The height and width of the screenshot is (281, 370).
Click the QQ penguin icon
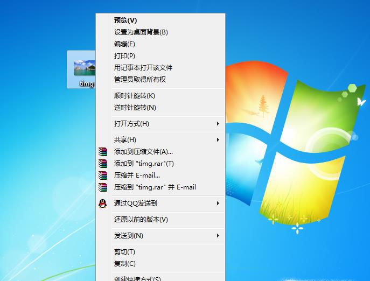click(103, 203)
